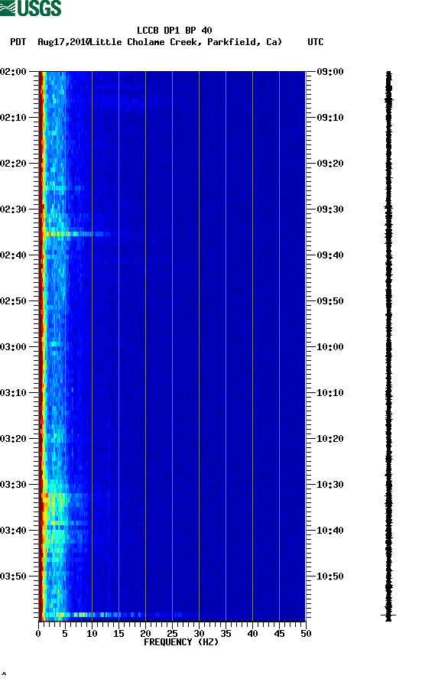Screen dimensions: 422x682
Task: Click the high-energy patch near 03:35
Action: pos(54,507)
